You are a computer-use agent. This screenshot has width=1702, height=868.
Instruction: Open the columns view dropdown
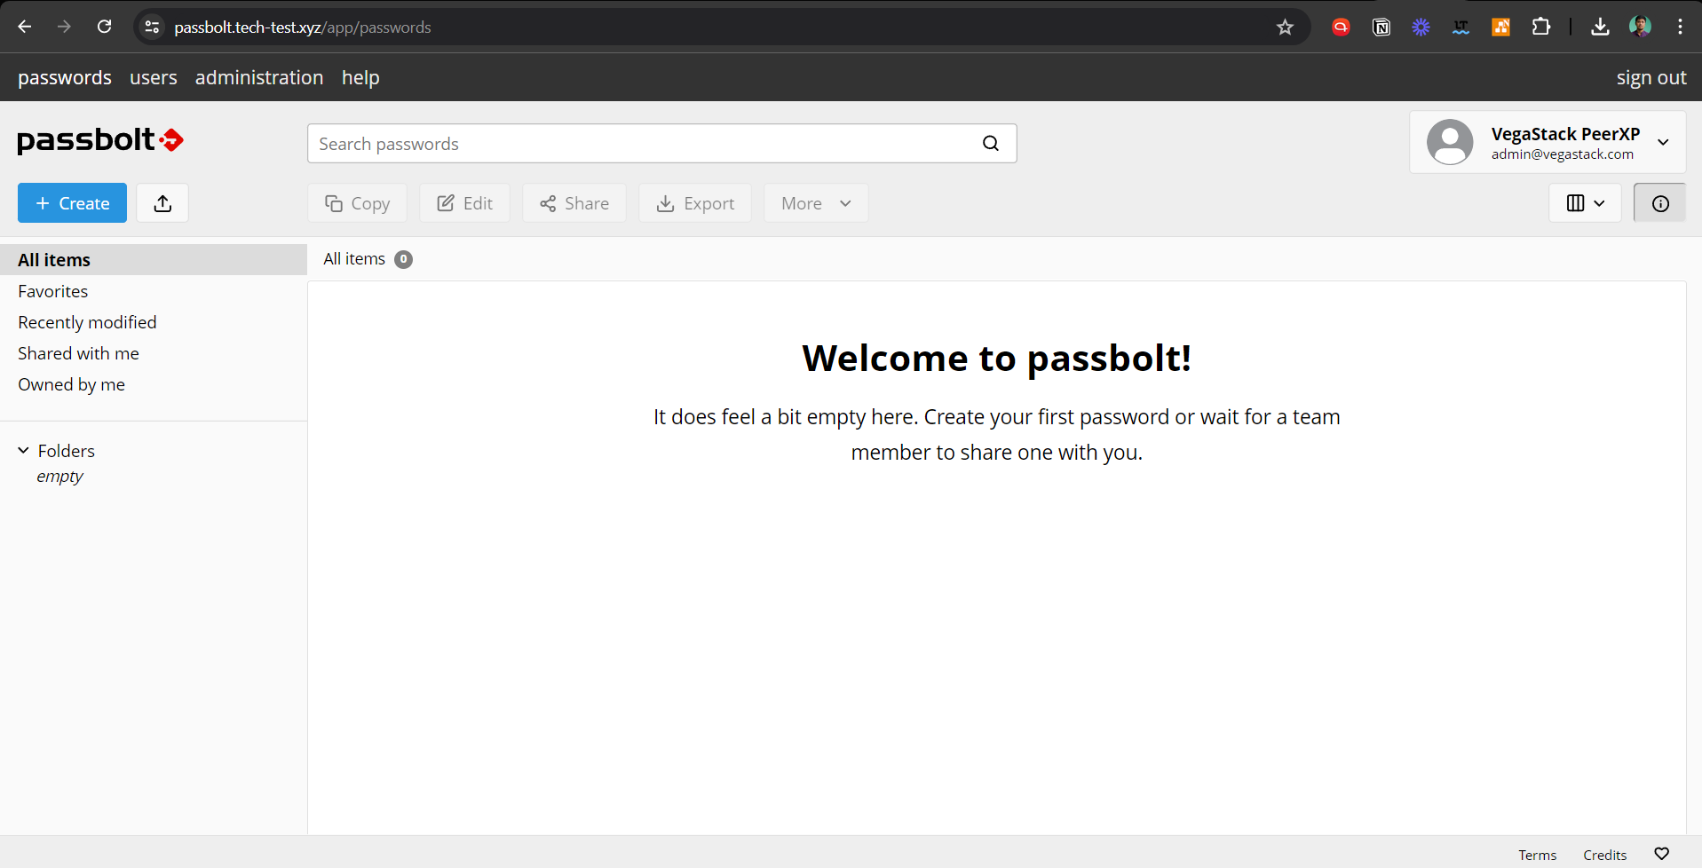[1586, 203]
